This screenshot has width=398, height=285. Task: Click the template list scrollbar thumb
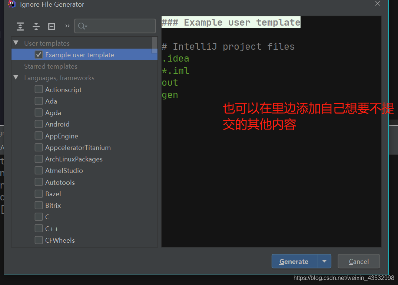tap(154, 45)
